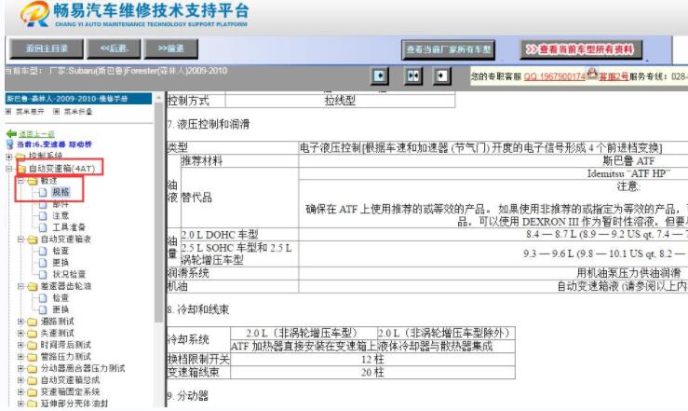Viewport: 688px width, 411px height.
Task: Click the folder icon beside 道路测试
Action: click(x=33, y=322)
